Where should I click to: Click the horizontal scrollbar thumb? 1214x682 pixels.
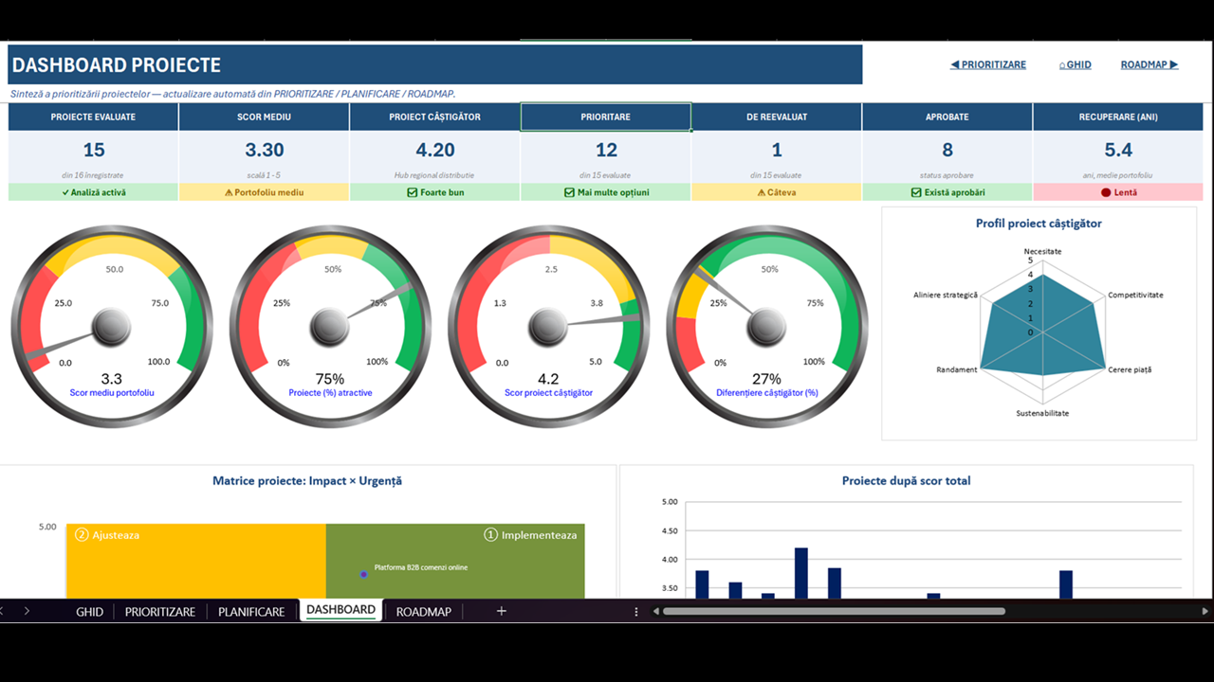click(x=834, y=611)
